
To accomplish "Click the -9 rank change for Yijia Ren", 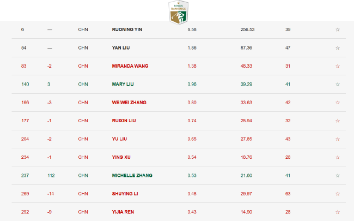I will [x=50, y=212].
